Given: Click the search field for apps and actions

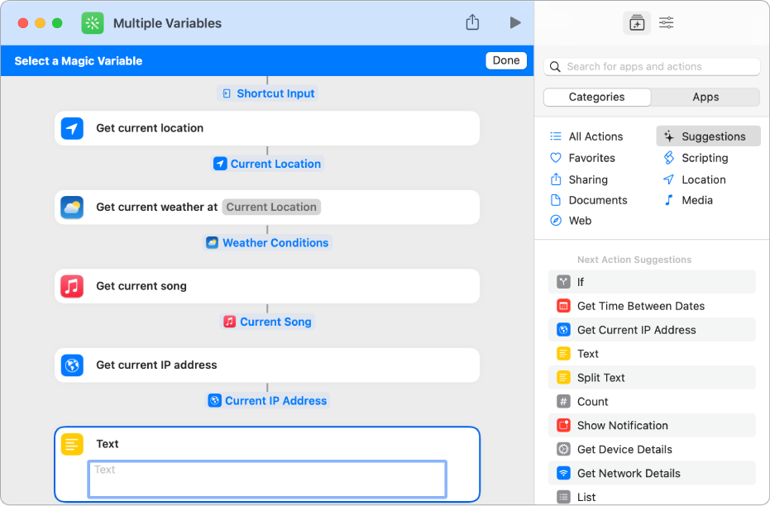Looking at the screenshot, I should 652,66.
